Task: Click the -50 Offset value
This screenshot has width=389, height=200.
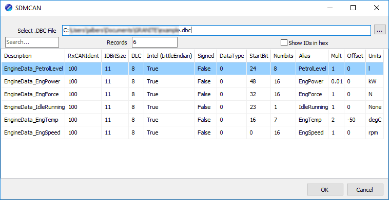Action: [x=355, y=120]
